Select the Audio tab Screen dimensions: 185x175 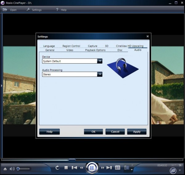pyautogui.click(x=138, y=50)
